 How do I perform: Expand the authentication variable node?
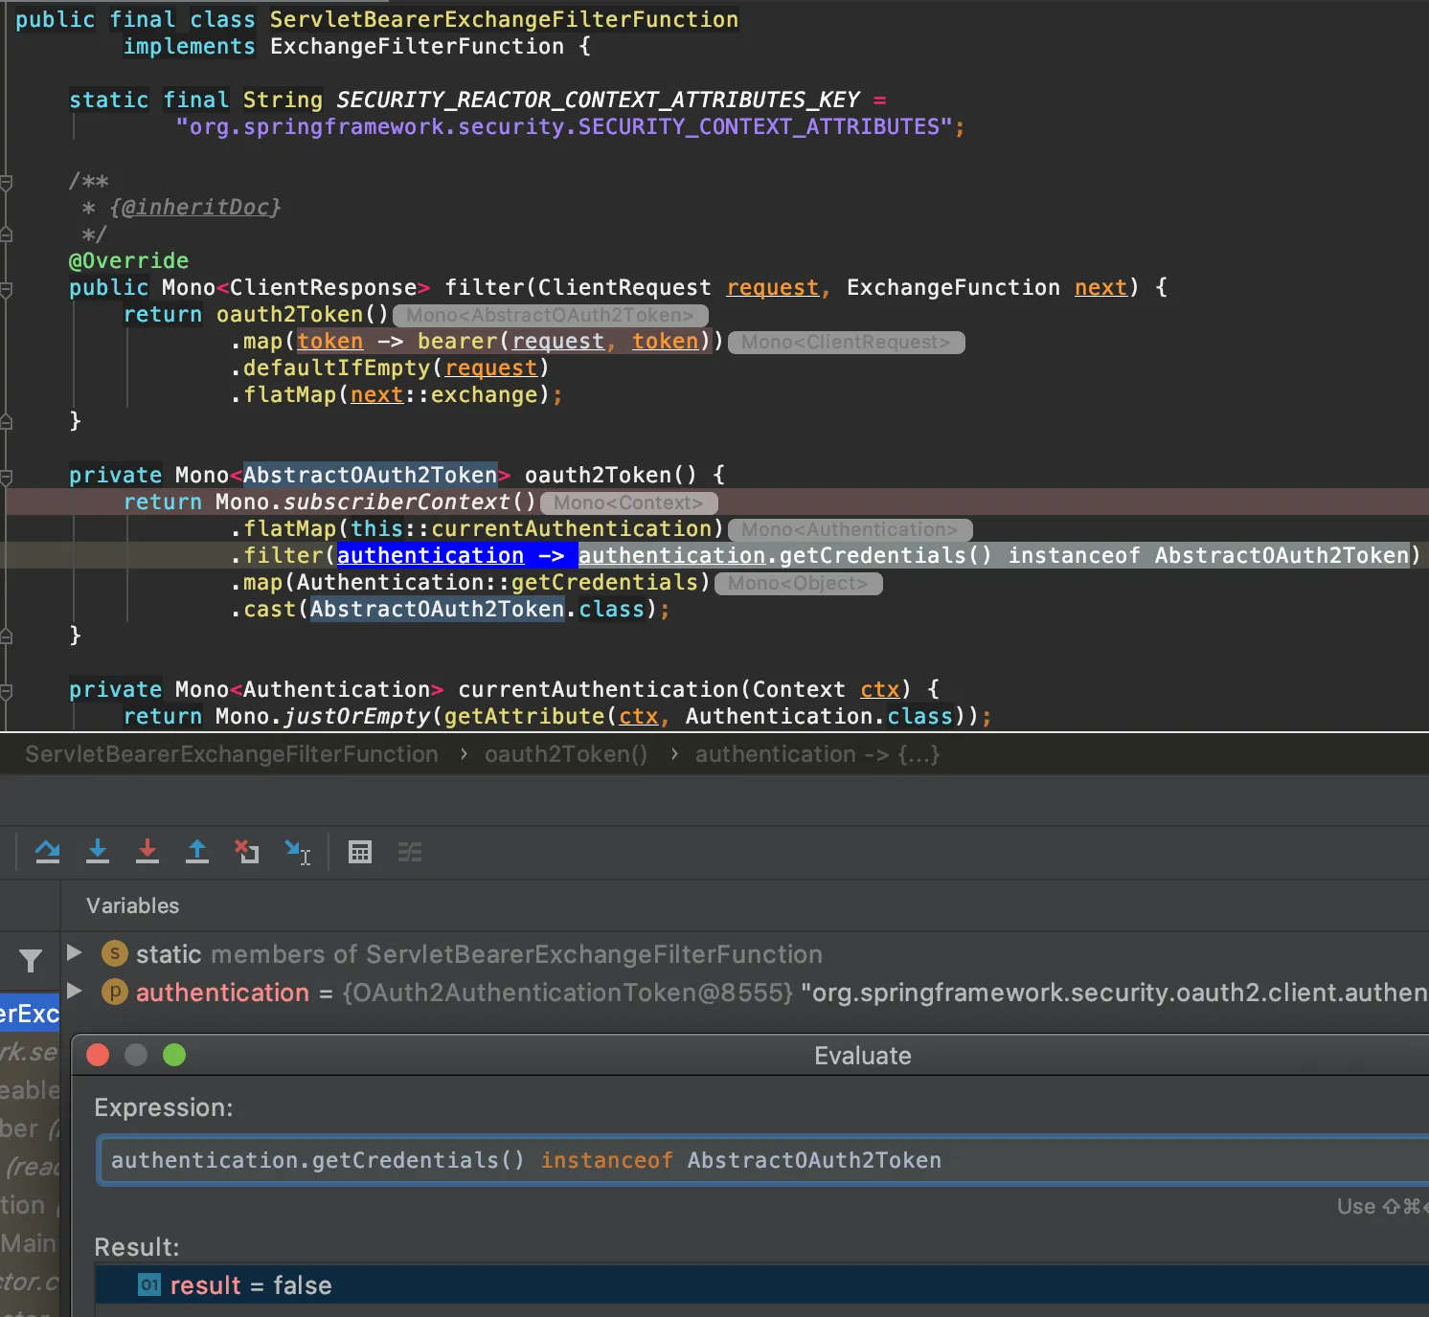click(x=75, y=991)
